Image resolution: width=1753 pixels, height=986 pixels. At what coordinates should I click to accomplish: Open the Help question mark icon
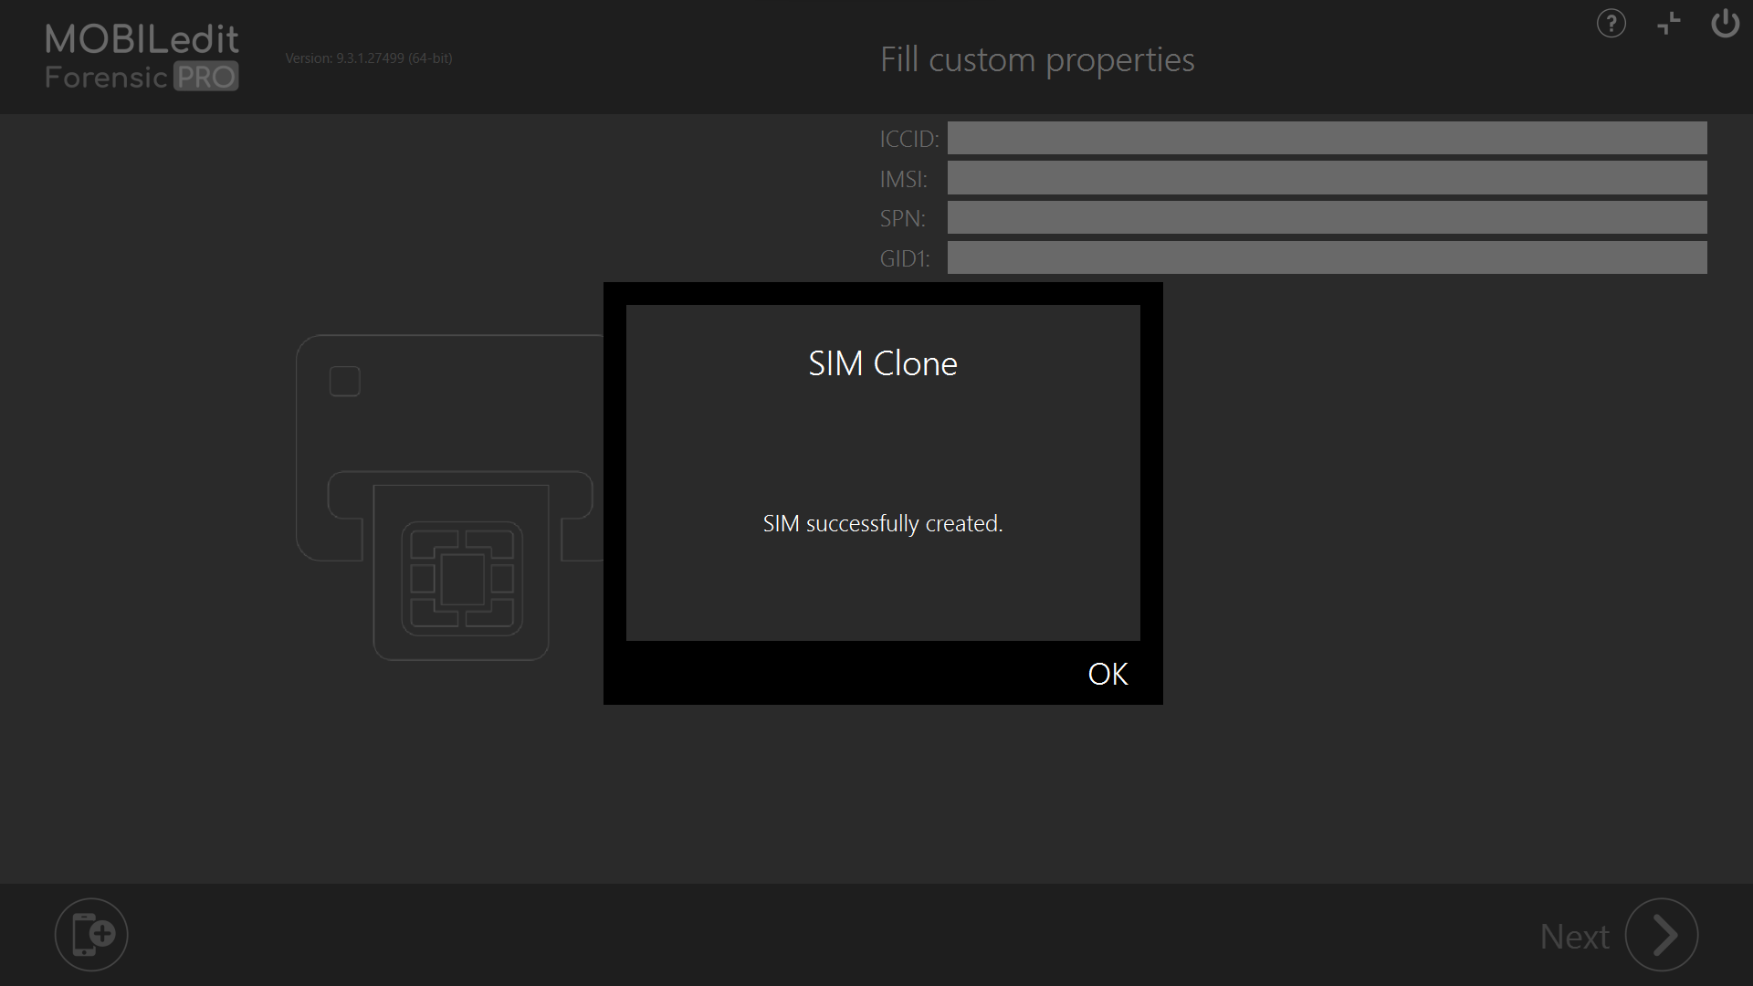pyautogui.click(x=1611, y=24)
